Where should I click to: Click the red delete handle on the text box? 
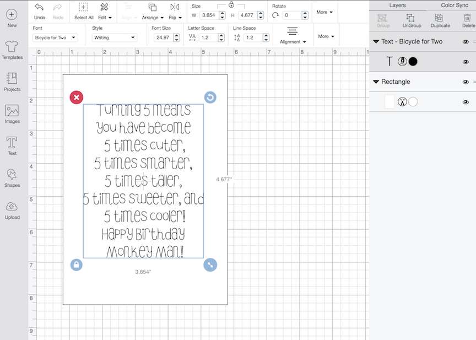(x=77, y=97)
